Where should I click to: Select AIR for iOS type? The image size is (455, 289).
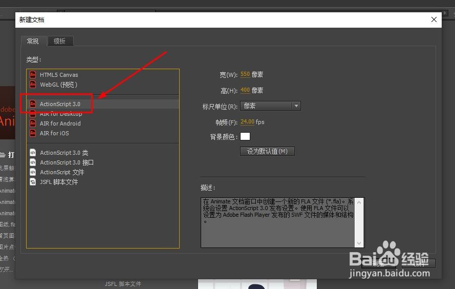pos(103,133)
